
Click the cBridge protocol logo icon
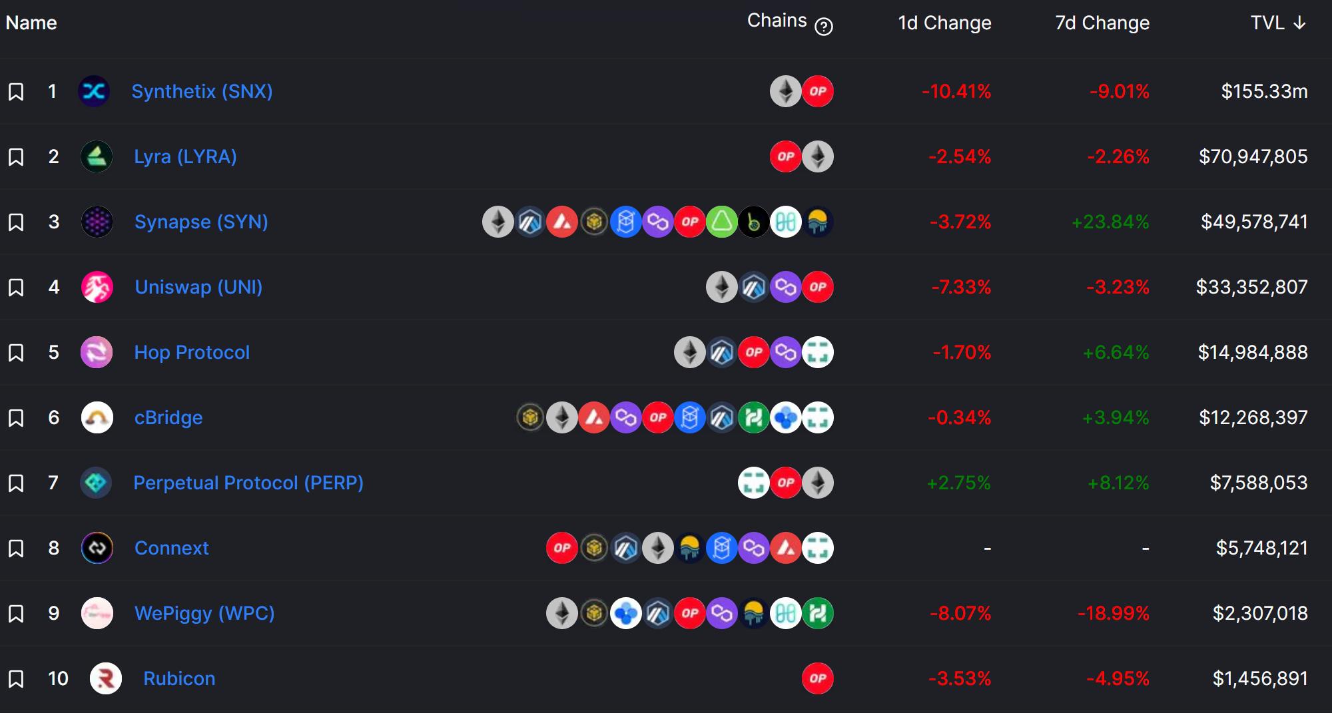click(97, 417)
